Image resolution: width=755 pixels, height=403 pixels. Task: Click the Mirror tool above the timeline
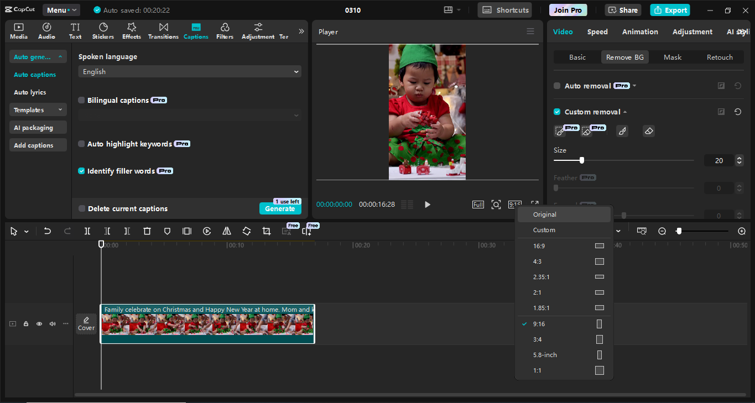coord(226,231)
